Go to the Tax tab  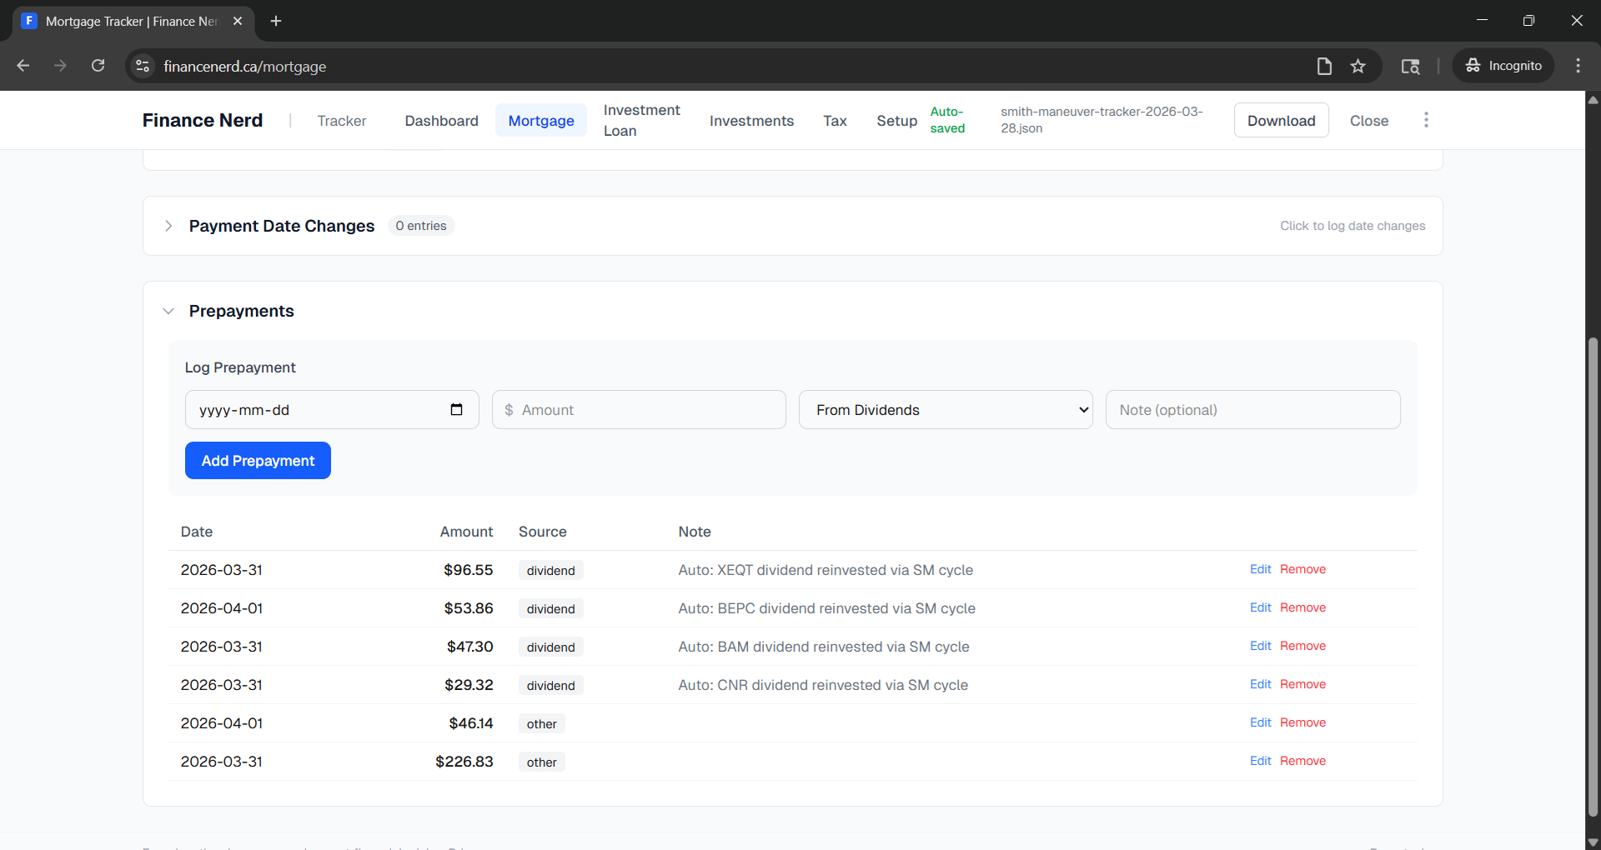tap(835, 121)
